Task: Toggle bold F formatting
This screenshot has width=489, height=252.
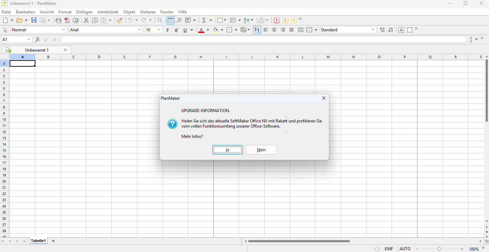Action: coord(168,30)
